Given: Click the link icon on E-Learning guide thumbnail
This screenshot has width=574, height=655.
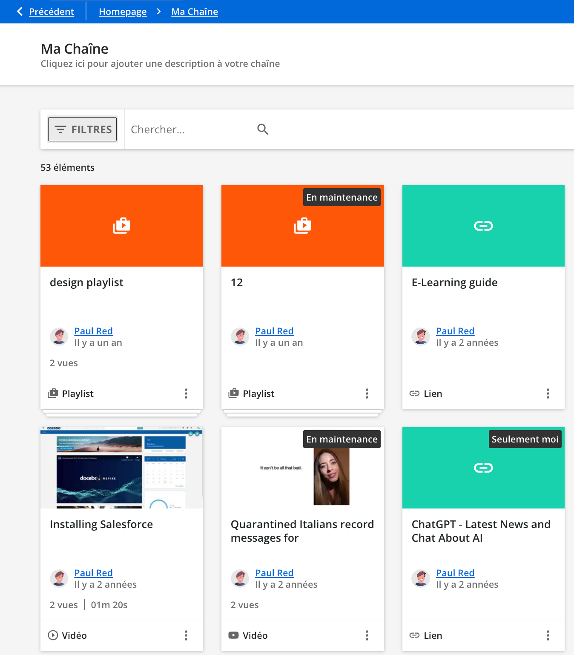Looking at the screenshot, I should pos(483,226).
